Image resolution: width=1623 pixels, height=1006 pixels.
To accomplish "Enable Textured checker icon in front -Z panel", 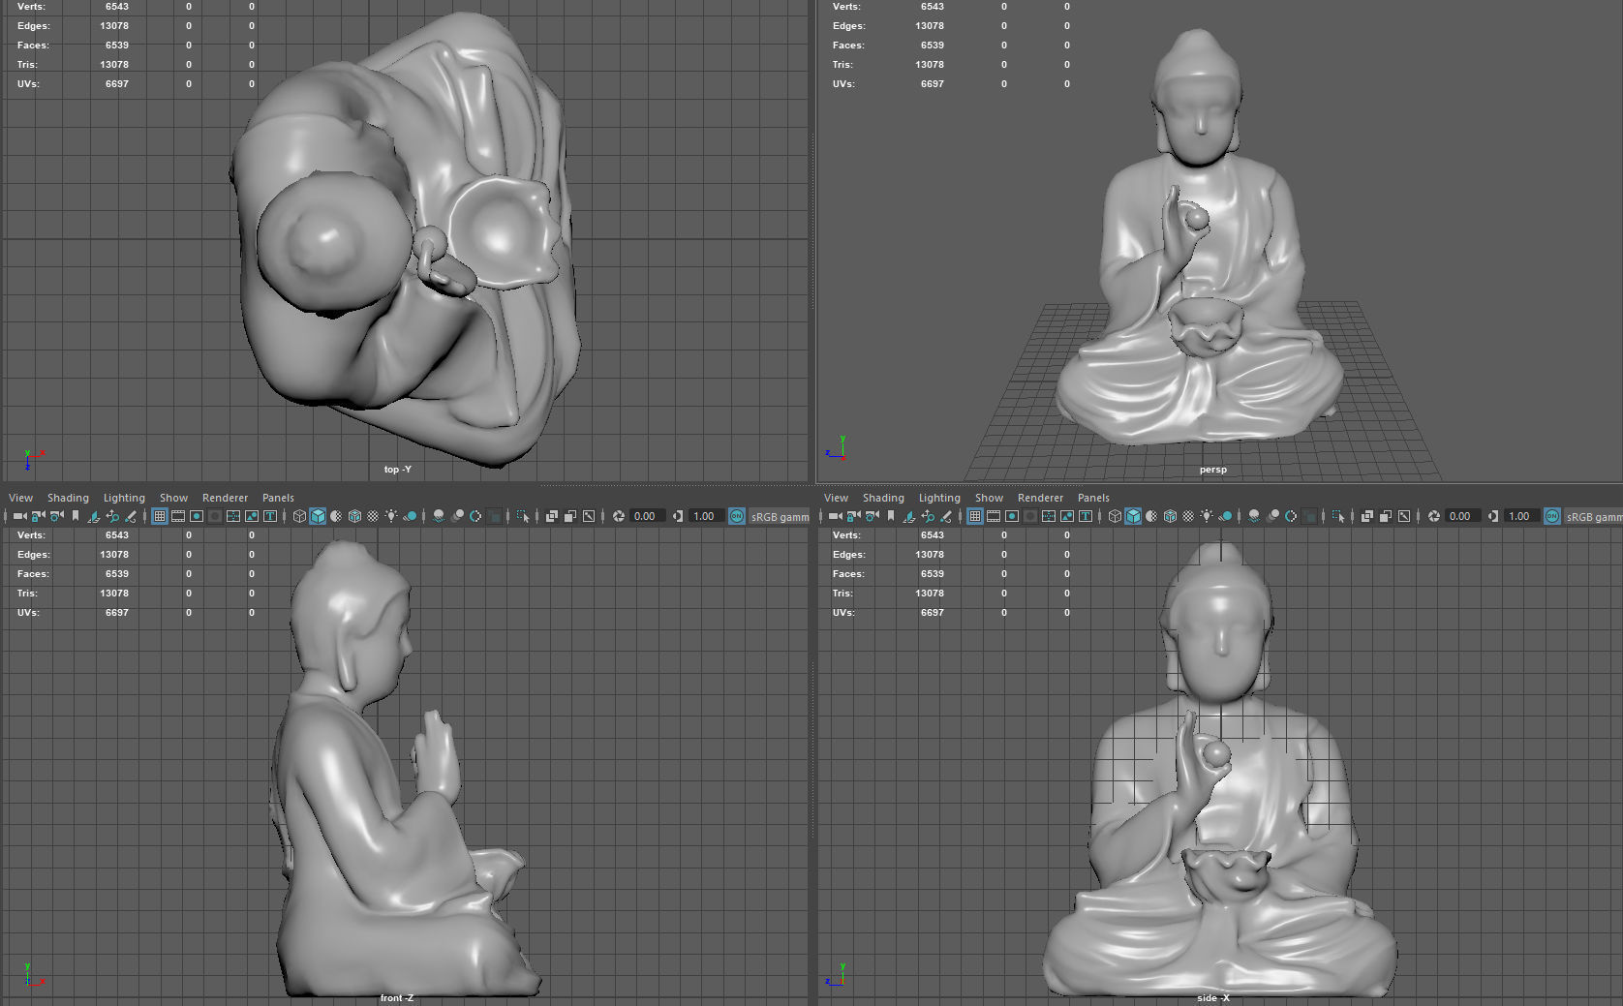I will (373, 516).
